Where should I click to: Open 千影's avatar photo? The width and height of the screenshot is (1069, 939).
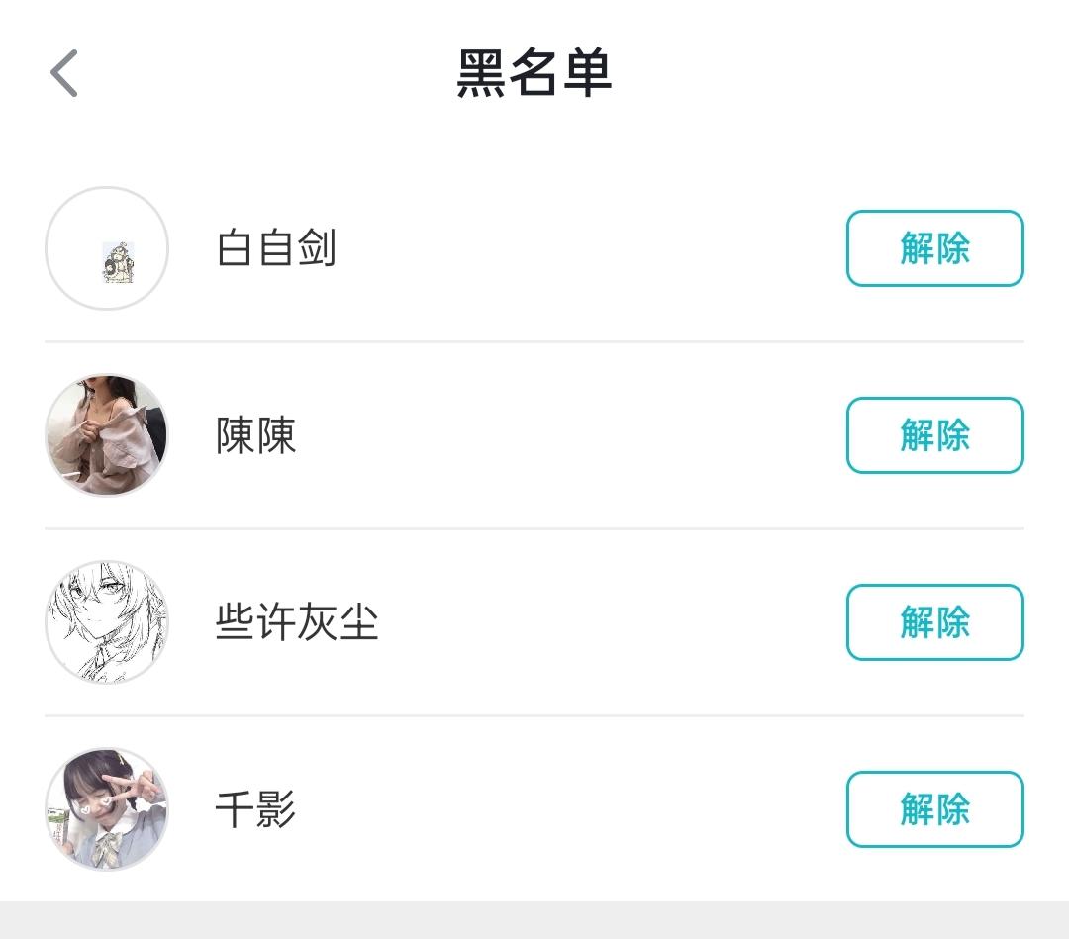point(106,808)
